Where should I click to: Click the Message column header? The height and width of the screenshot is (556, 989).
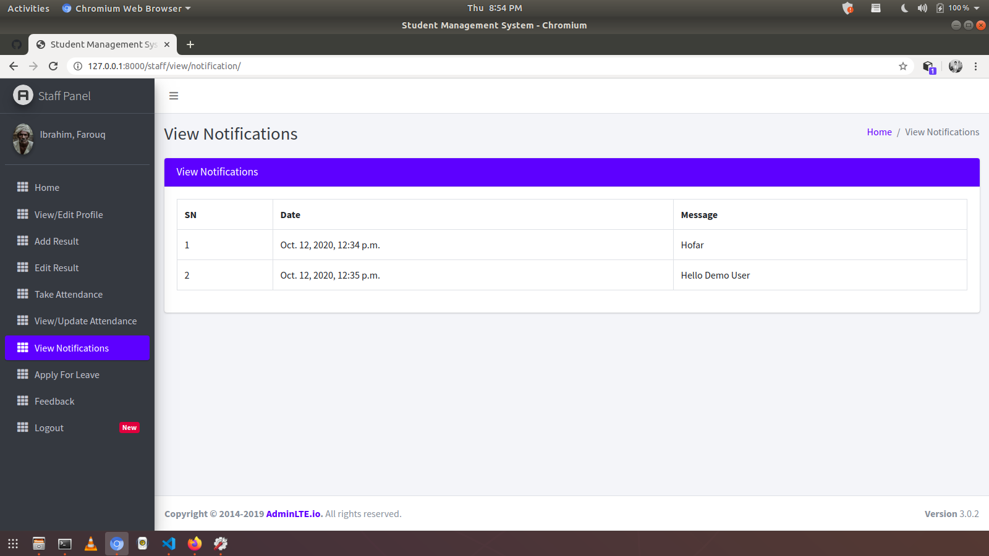[x=820, y=214]
